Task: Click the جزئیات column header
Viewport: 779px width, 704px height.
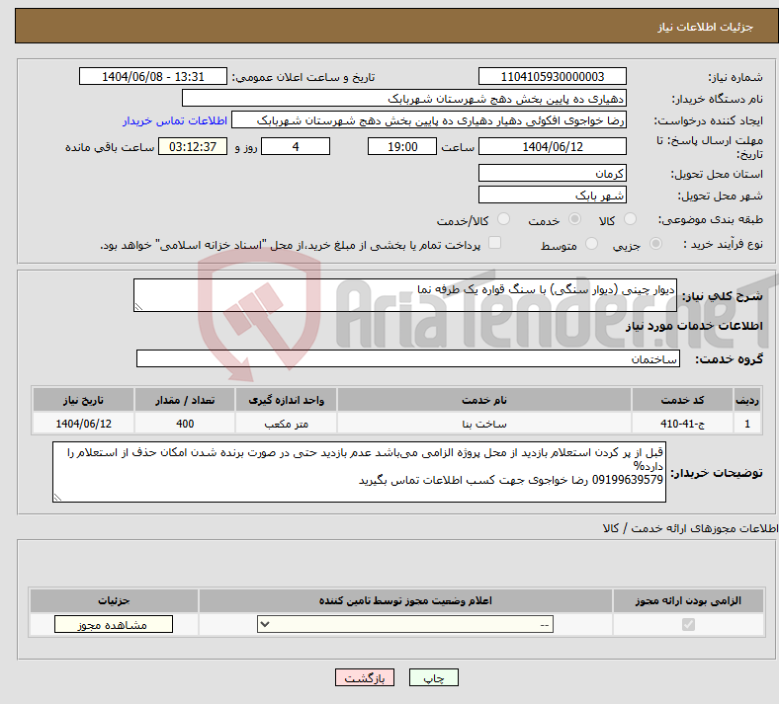Action: [x=114, y=600]
